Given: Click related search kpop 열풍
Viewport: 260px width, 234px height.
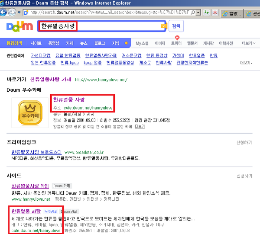Looking at the screenshot, I should 93,63.
